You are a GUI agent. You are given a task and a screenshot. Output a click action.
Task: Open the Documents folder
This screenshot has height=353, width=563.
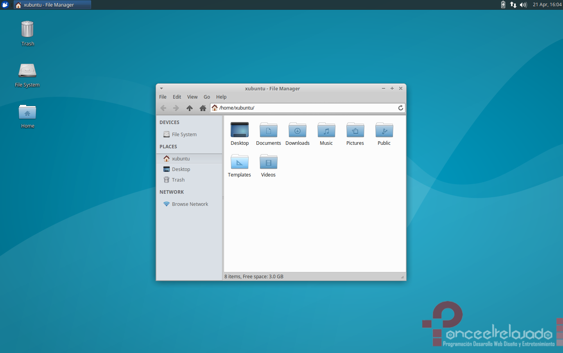pyautogui.click(x=269, y=134)
